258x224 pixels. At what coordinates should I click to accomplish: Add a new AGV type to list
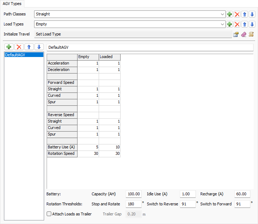click(9, 47)
